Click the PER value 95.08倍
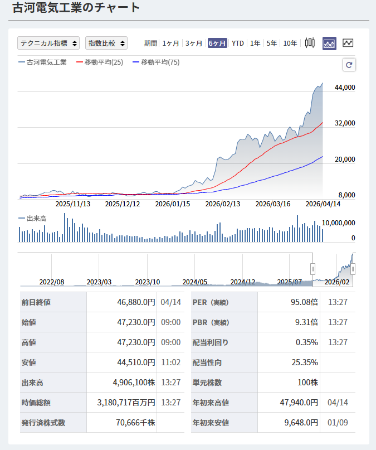The width and height of the screenshot is (376, 450). coord(304,302)
